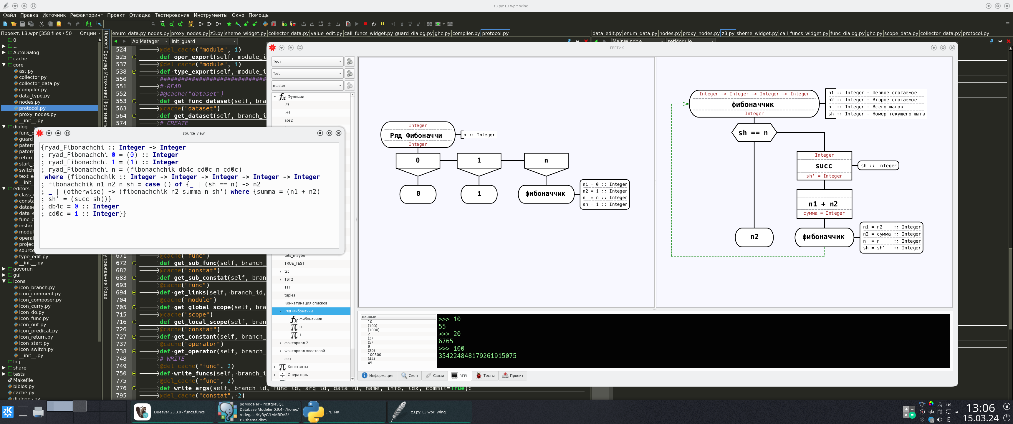The image size is (1013, 424).
Task: Click the save file icon in toolbar
Action: pyautogui.click(x=22, y=24)
